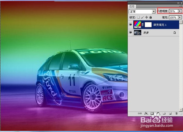Add a layer mask
This screenshot has width=183, height=132.
[152, 113]
